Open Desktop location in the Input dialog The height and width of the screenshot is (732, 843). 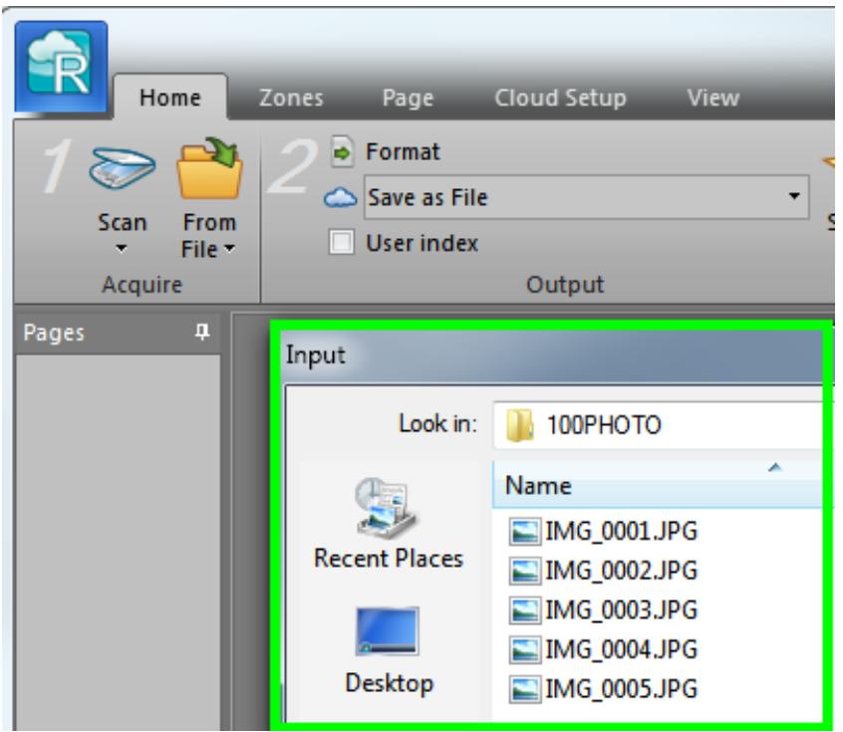tap(389, 651)
